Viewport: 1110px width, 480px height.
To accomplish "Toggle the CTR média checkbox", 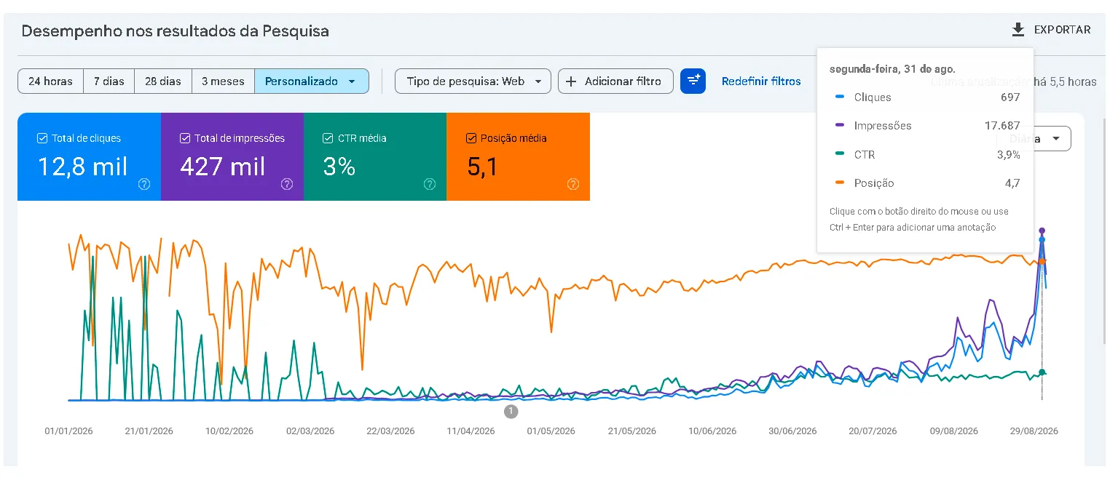I will coord(328,138).
